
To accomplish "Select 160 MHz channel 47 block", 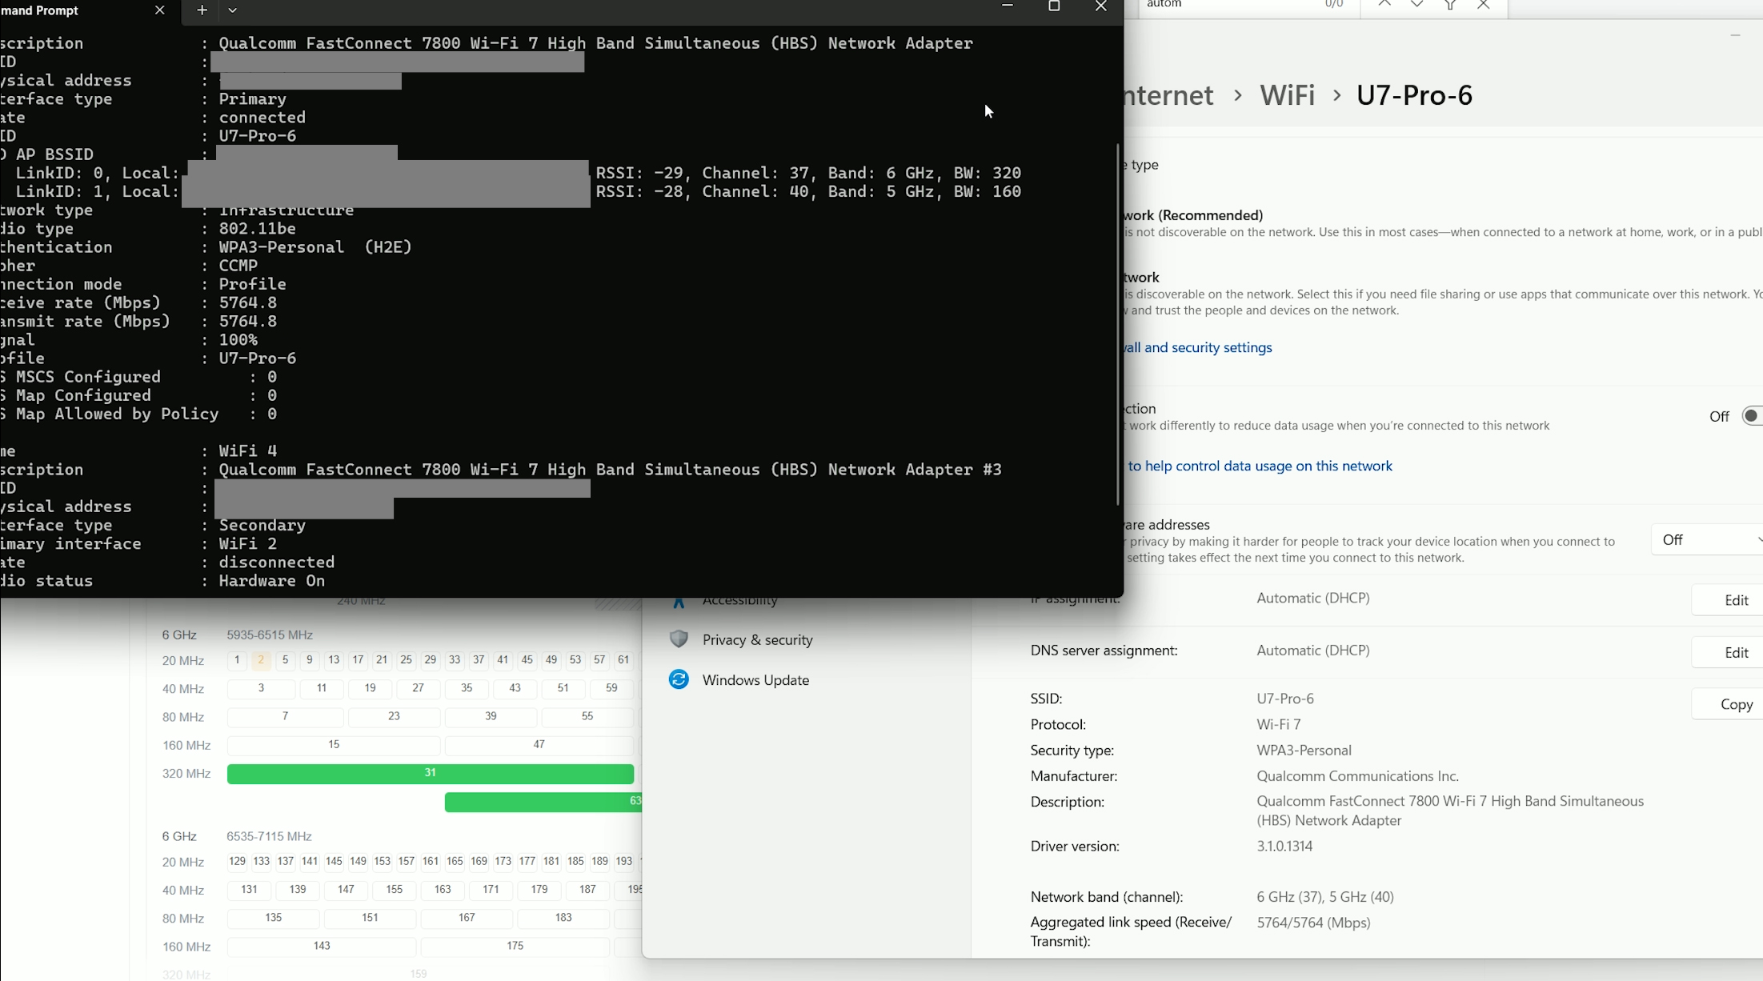I will pyautogui.click(x=539, y=745).
